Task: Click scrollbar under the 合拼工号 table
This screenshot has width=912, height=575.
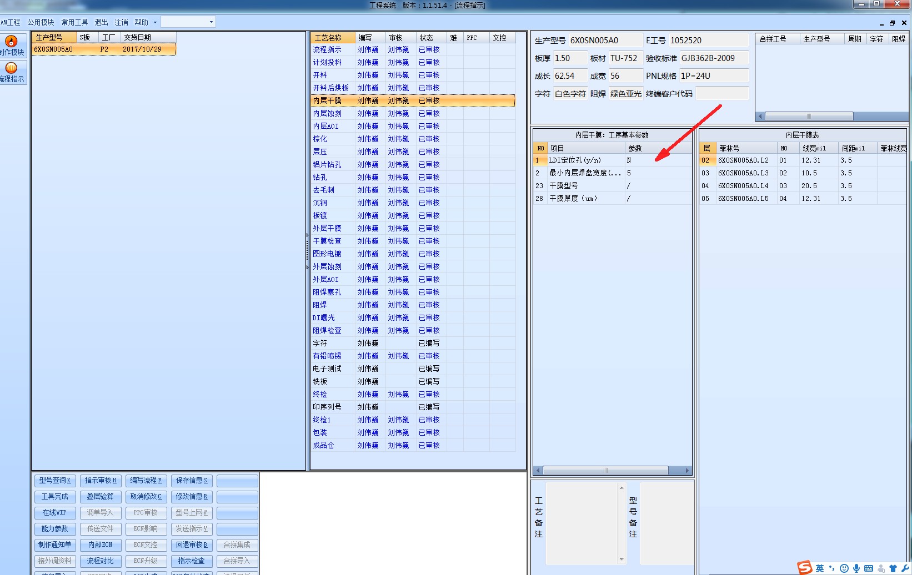Action: tap(808, 116)
